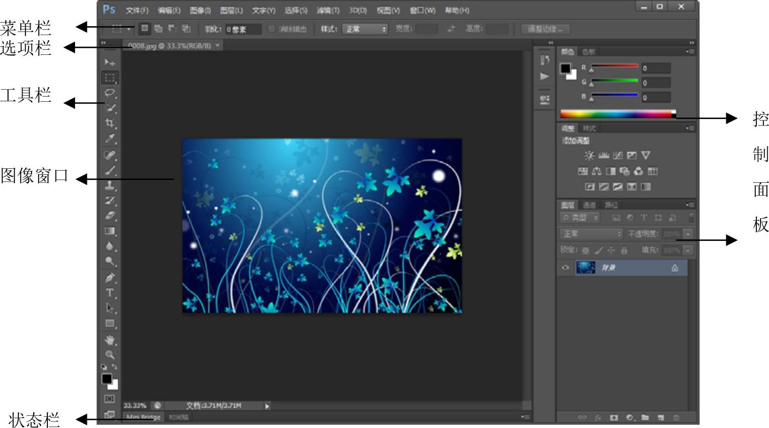Open the 编辑(E) menu
Screen dimensions: 769x428
(169, 10)
